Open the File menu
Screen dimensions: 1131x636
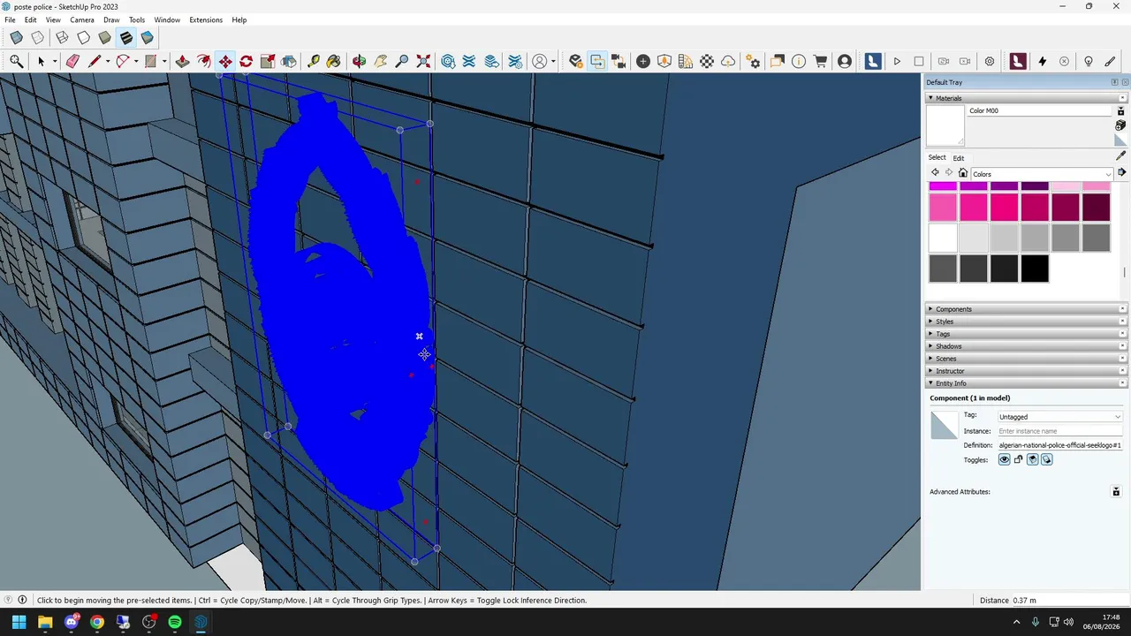10,19
